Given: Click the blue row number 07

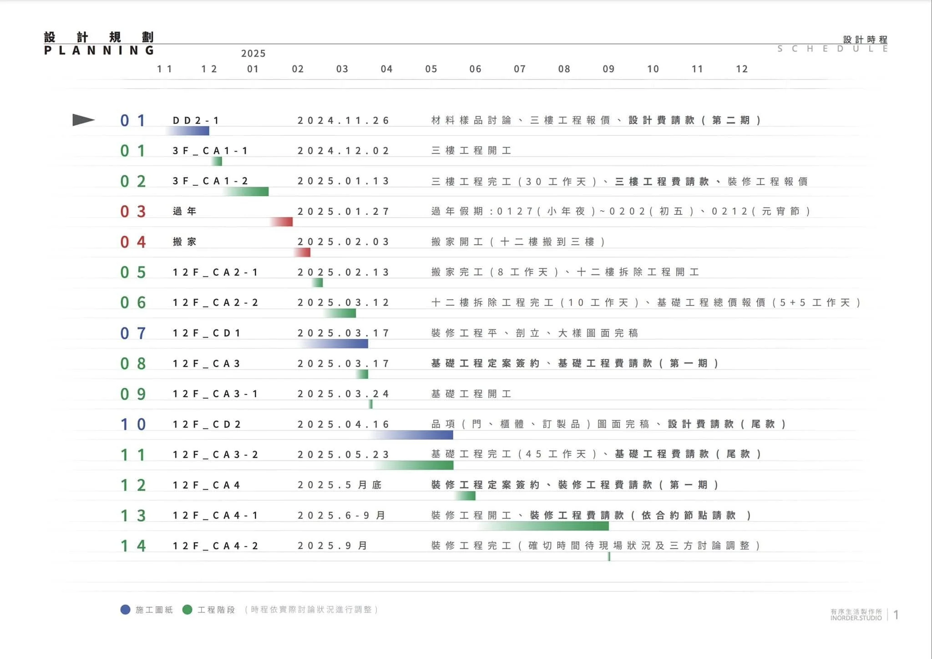Looking at the screenshot, I should click(133, 333).
